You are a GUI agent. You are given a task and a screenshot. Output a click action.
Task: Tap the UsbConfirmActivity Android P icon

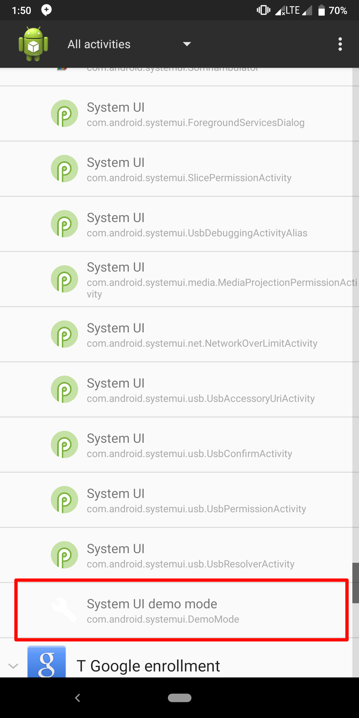tap(64, 445)
